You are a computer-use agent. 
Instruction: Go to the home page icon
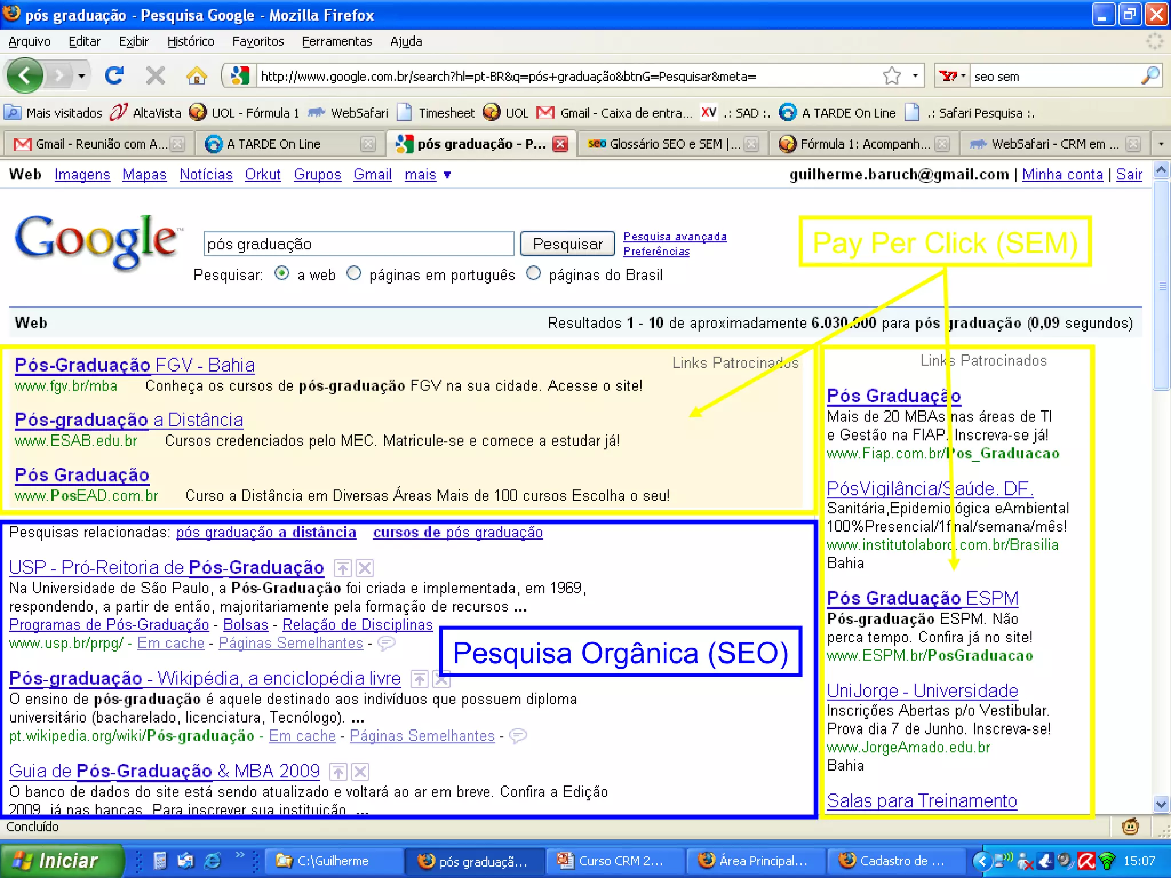(x=196, y=75)
